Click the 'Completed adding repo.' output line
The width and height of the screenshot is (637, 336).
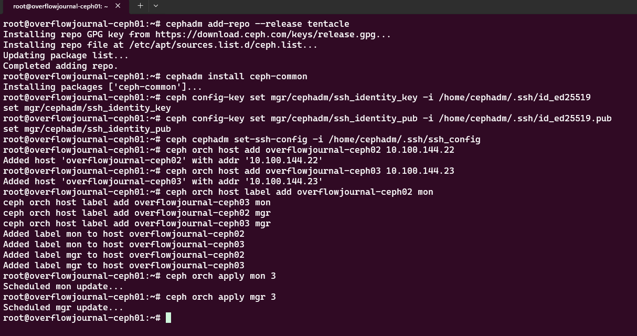tap(60, 66)
